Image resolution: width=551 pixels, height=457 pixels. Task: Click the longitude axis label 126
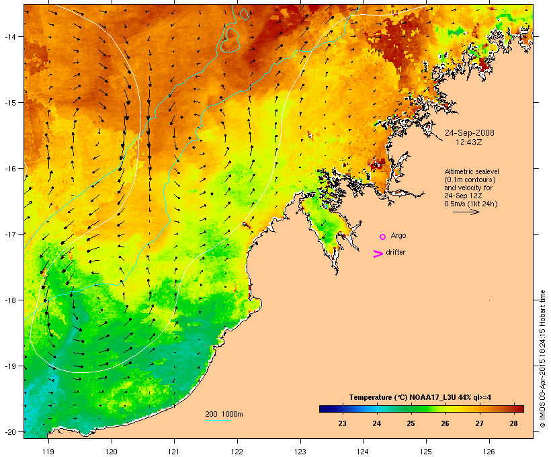tap(489, 452)
